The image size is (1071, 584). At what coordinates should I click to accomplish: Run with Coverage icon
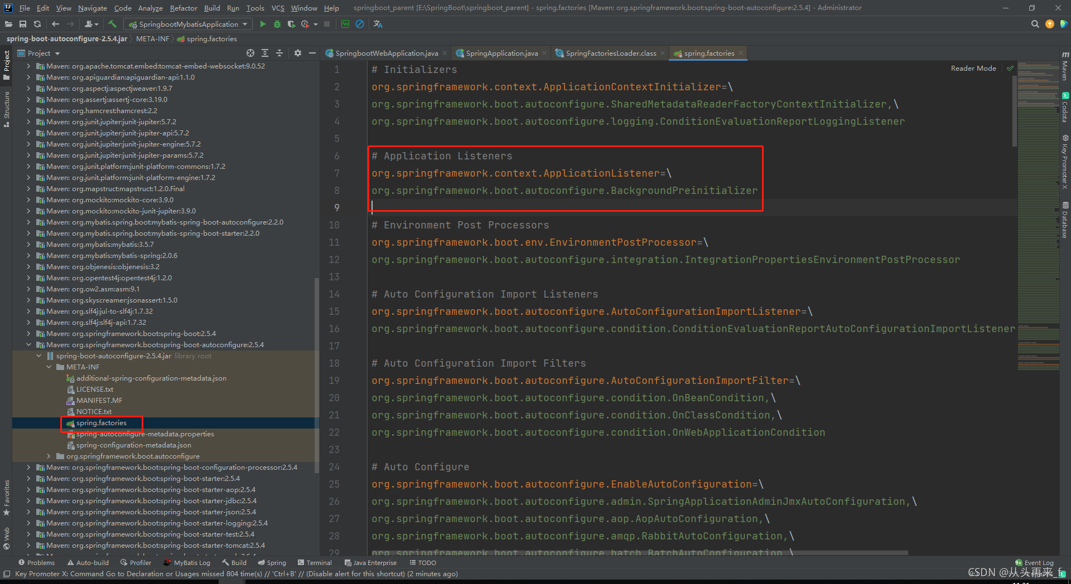point(291,24)
